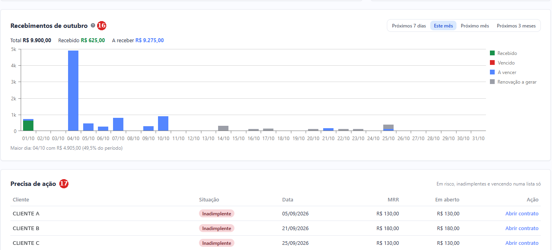
Task: Open the contract for CLIENTE A
Action: coord(522,214)
